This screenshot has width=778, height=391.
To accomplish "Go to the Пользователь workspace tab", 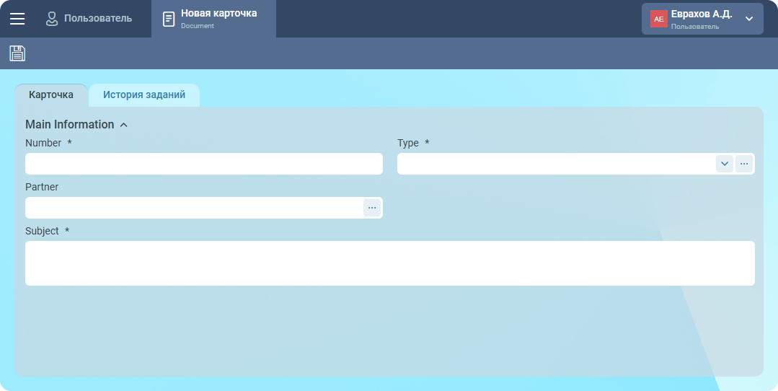I will coord(97,19).
